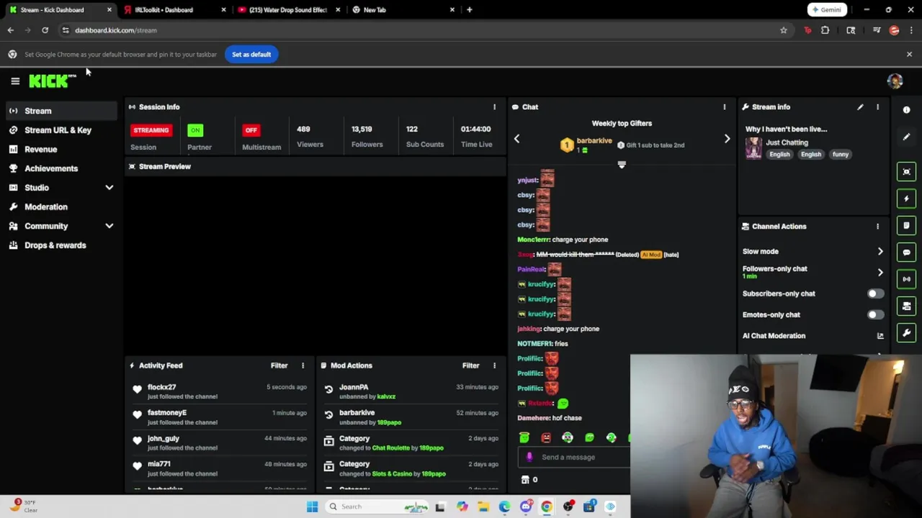The width and height of the screenshot is (922, 518).
Task: Click the Gemini button in Chrome
Action: point(825,10)
